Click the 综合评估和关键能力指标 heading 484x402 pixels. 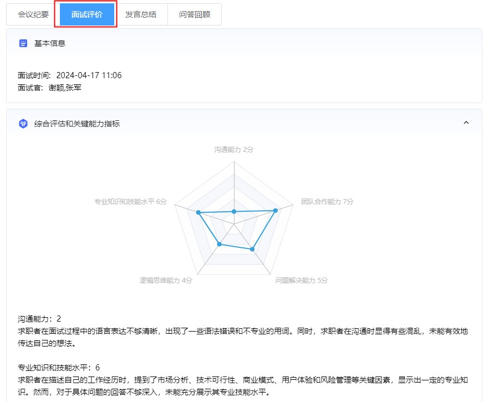(77, 124)
